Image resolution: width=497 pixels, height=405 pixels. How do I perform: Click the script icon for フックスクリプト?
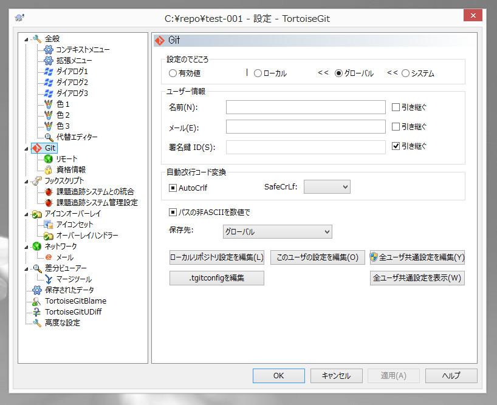pyautogui.click(x=37, y=181)
